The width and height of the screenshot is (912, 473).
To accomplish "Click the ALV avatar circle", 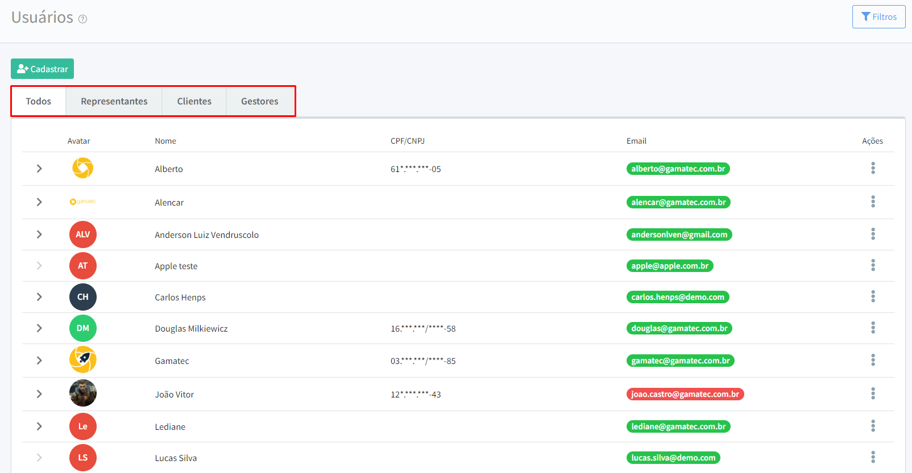I will click(x=83, y=235).
